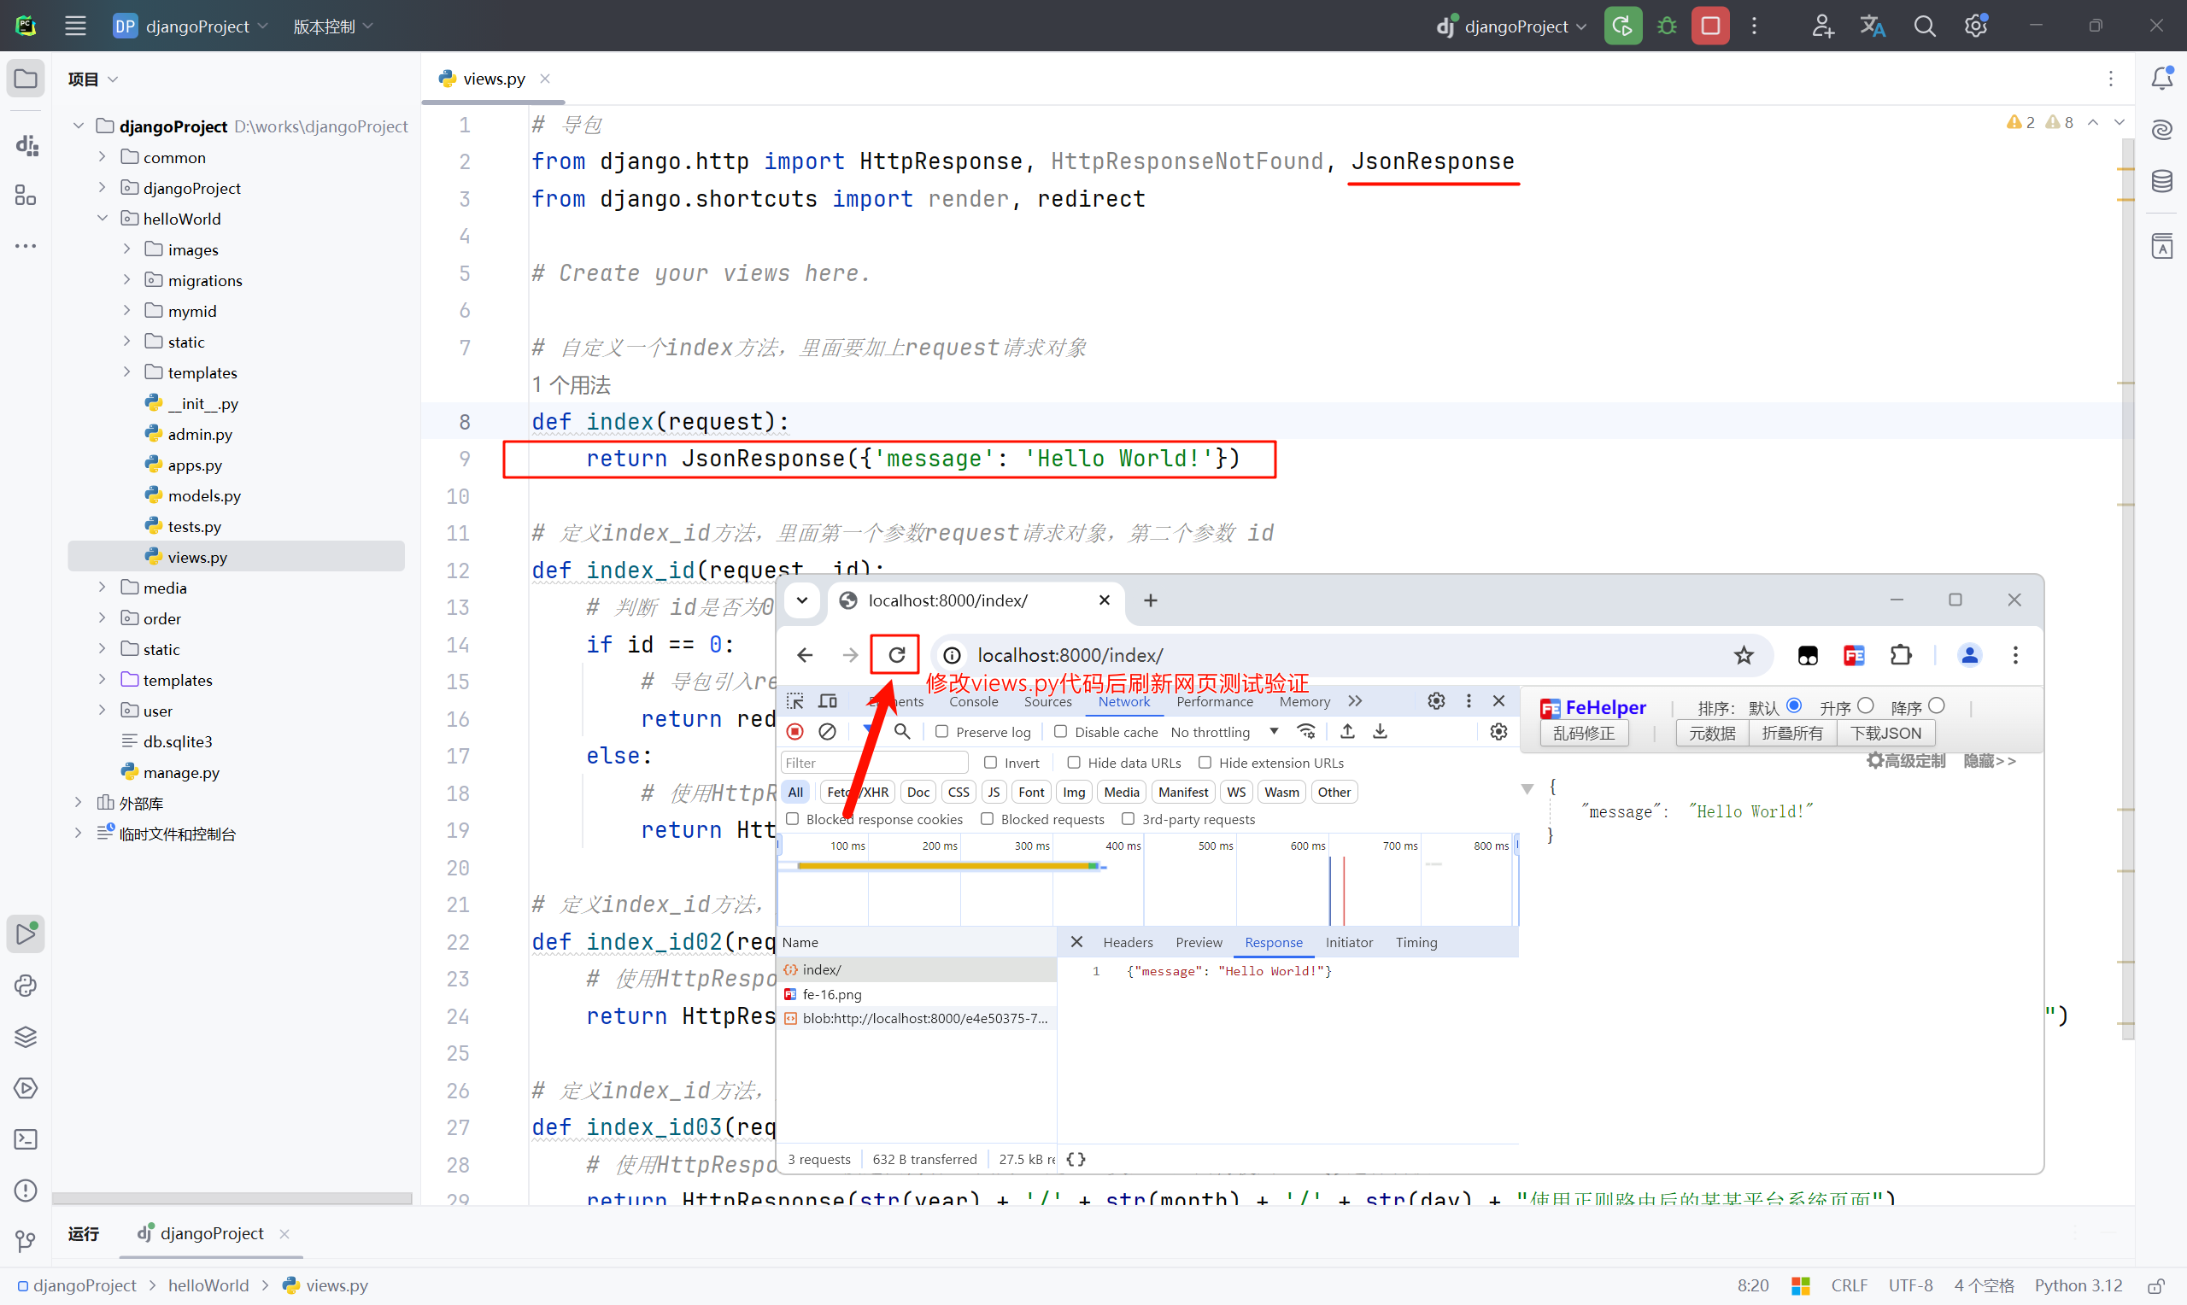Click 下载JSON button in FeHelper

coord(1885,733)
